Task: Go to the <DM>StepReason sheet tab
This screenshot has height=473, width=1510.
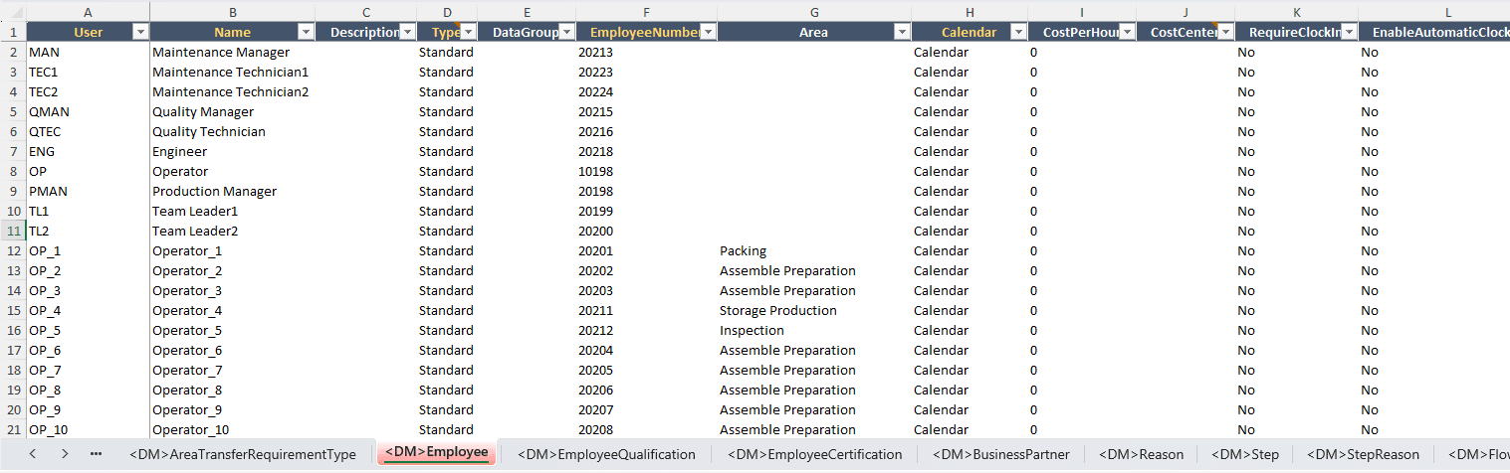Action: click(1363, 454)
